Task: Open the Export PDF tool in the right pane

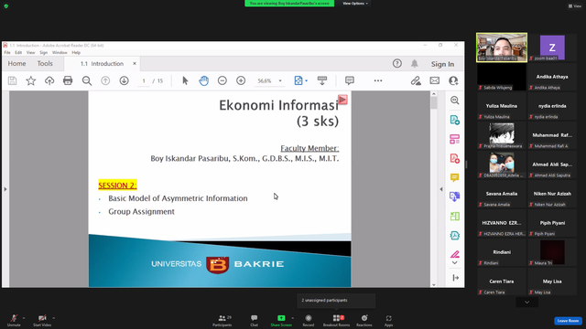Action: click(455, 120)
